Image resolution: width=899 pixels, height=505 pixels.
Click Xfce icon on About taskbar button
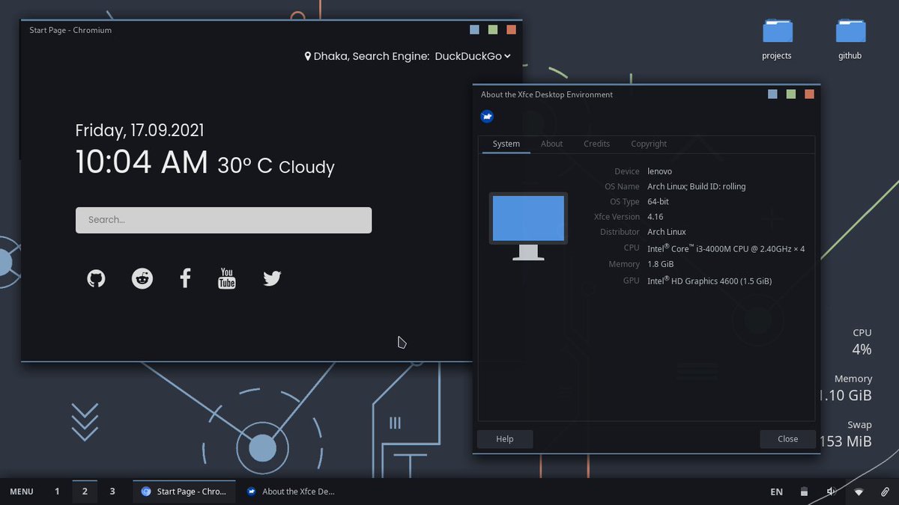[252, 492]
